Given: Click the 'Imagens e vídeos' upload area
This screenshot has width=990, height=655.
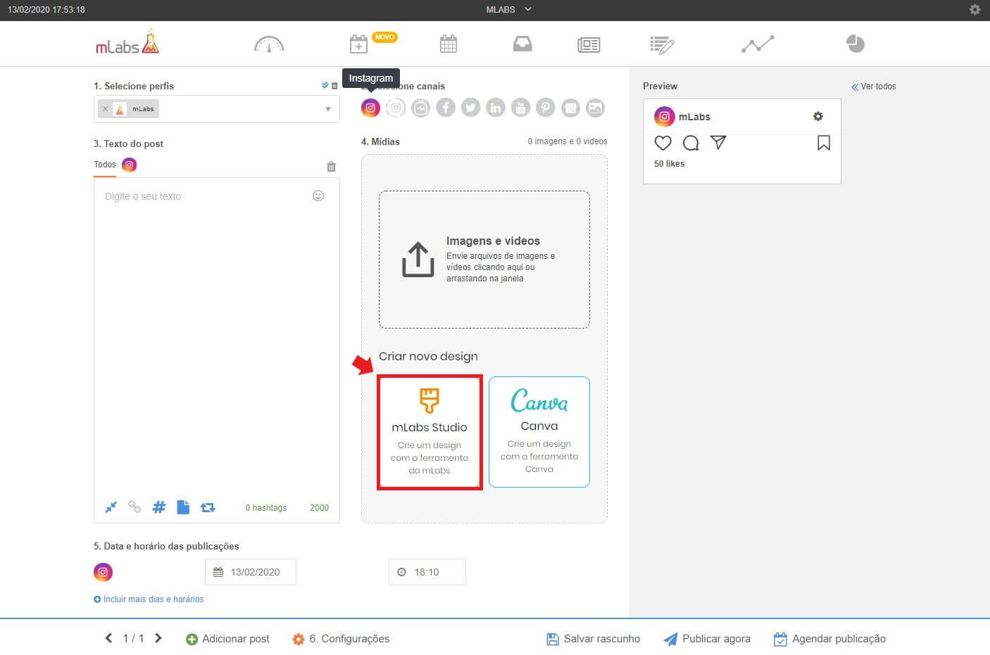Looking at the screenshot, I should click(x=484, y=260).
